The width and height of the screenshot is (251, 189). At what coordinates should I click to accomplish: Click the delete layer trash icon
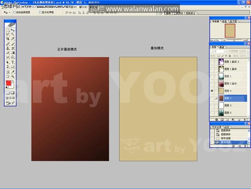[x=245, y=120]
